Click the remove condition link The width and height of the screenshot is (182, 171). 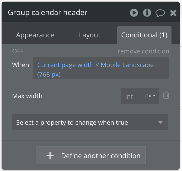[x=143, y=51]
